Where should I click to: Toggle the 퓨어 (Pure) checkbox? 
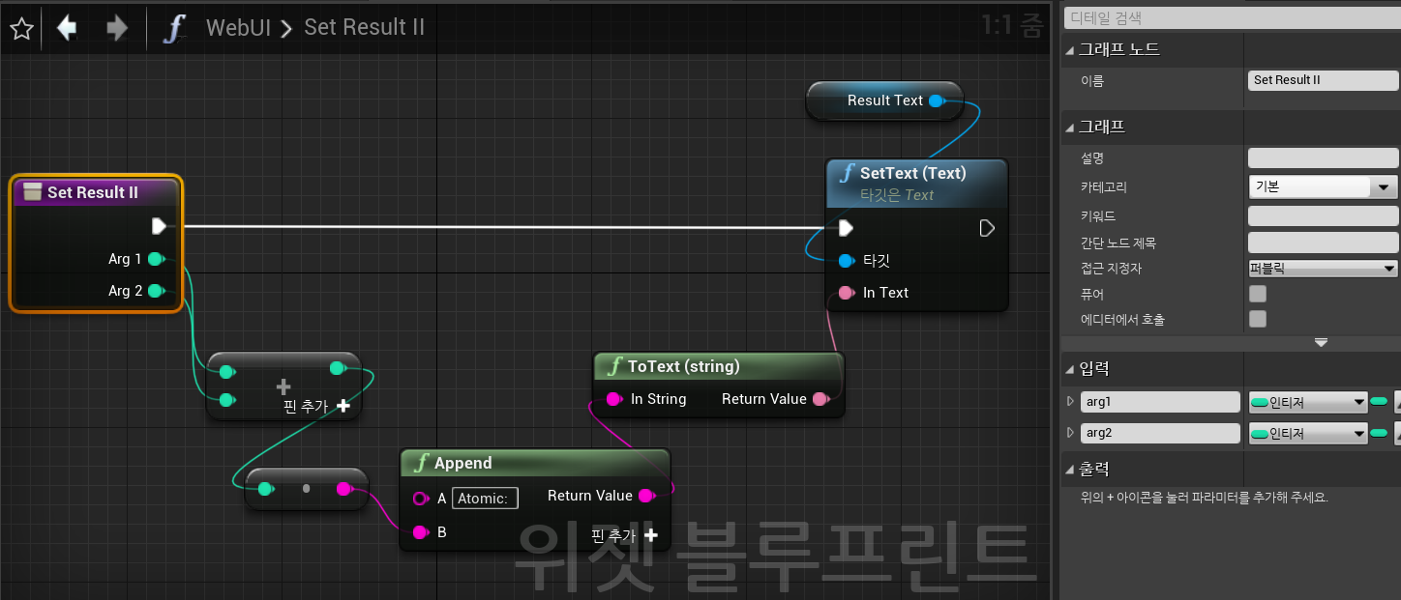point(1258,294)
